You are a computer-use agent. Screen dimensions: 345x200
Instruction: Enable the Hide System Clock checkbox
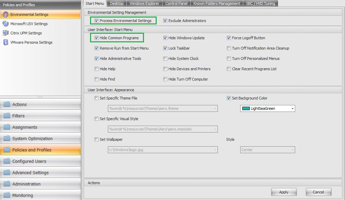click(x=165, y=59)
